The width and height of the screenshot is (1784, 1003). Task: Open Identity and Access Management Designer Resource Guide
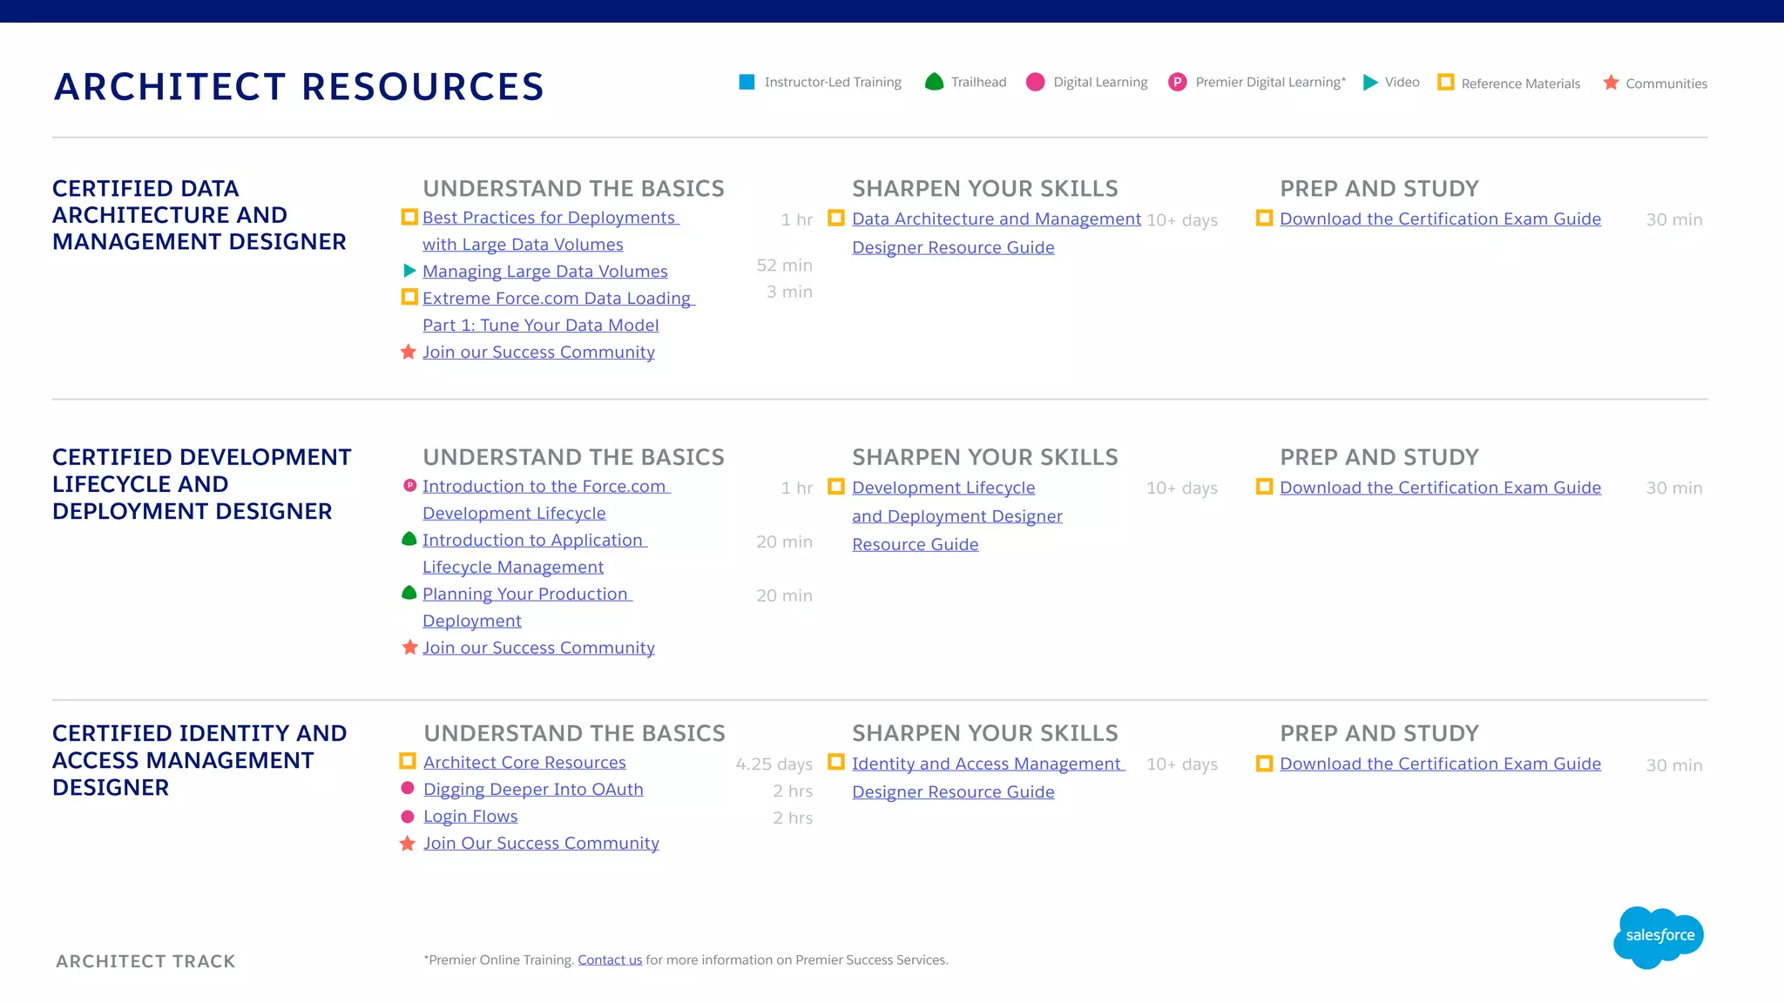click(989, 777)
